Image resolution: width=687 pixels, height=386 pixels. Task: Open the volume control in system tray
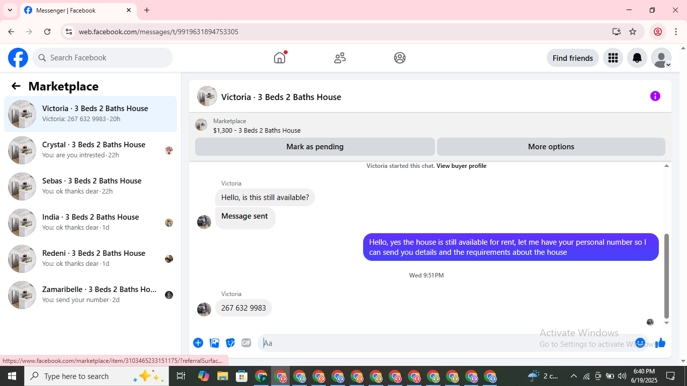tap(622, 376)
